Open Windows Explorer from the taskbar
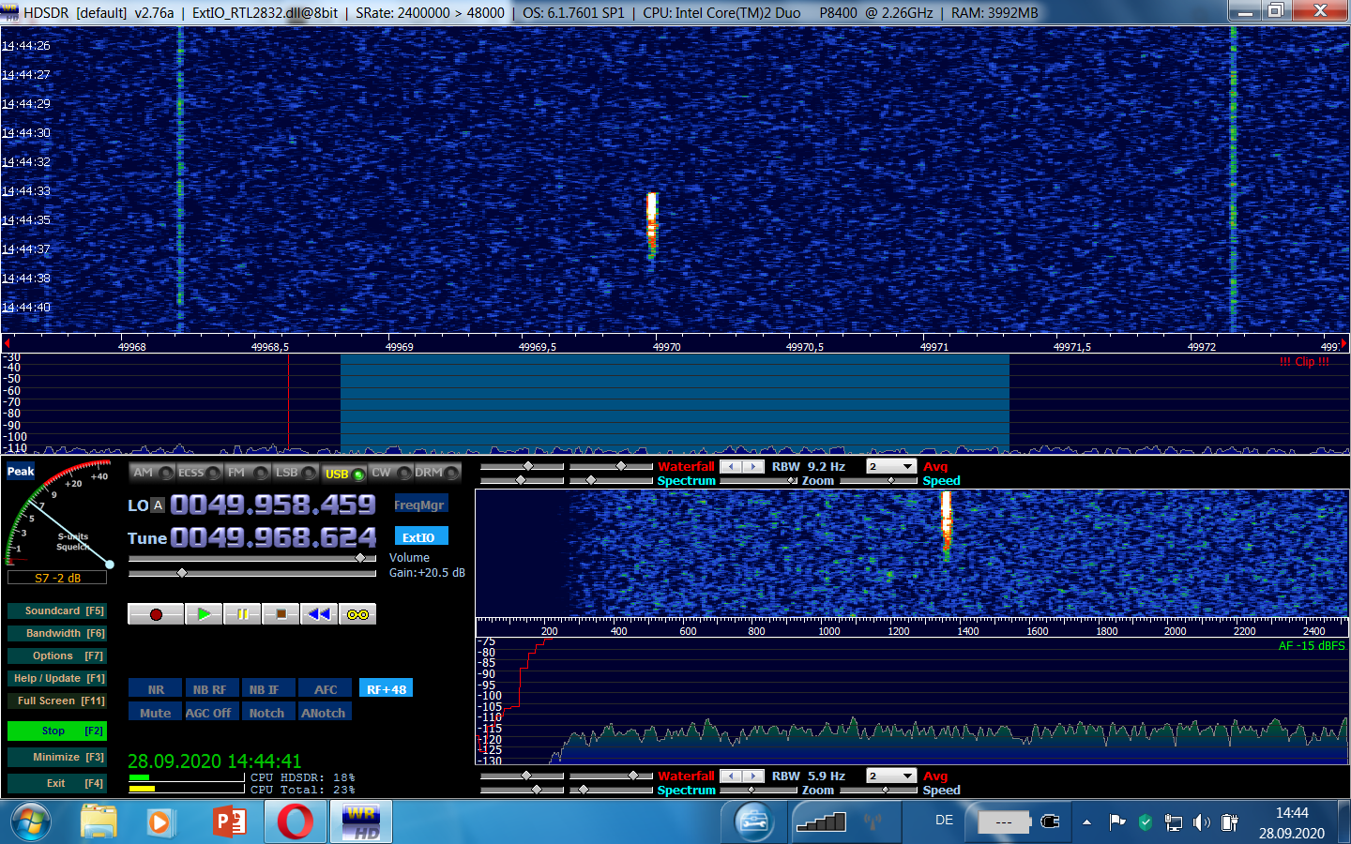The width and height of the screenshot is (1351, 844). coord(99,822)
